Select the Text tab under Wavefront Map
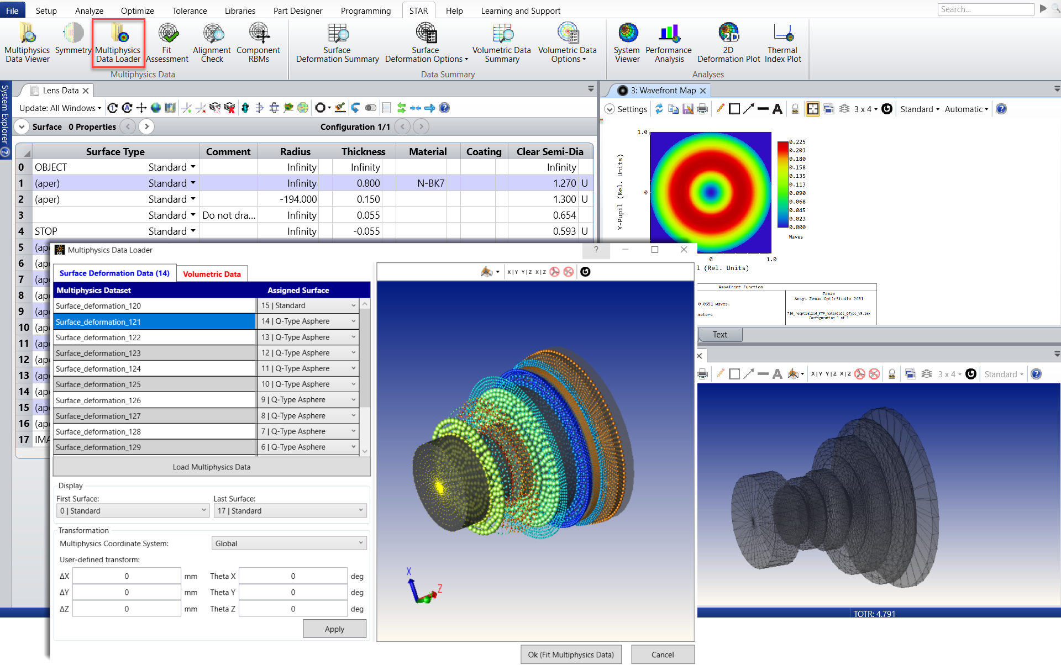 (x=720, y=334)
